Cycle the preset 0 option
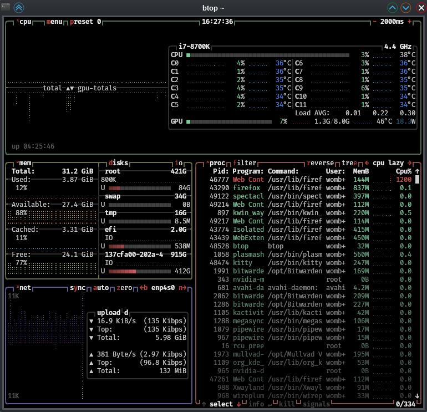427x412 pixels. [x=85, y=22]
